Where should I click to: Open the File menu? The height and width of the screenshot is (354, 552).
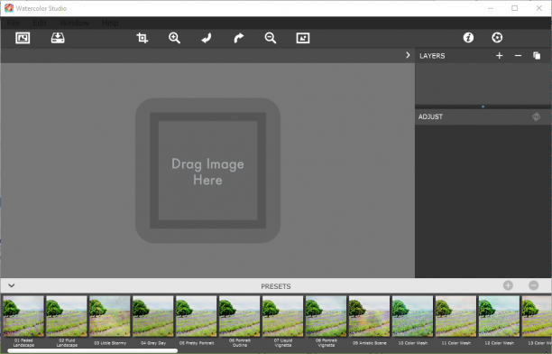pyautogui.click(x=14, y=23)
